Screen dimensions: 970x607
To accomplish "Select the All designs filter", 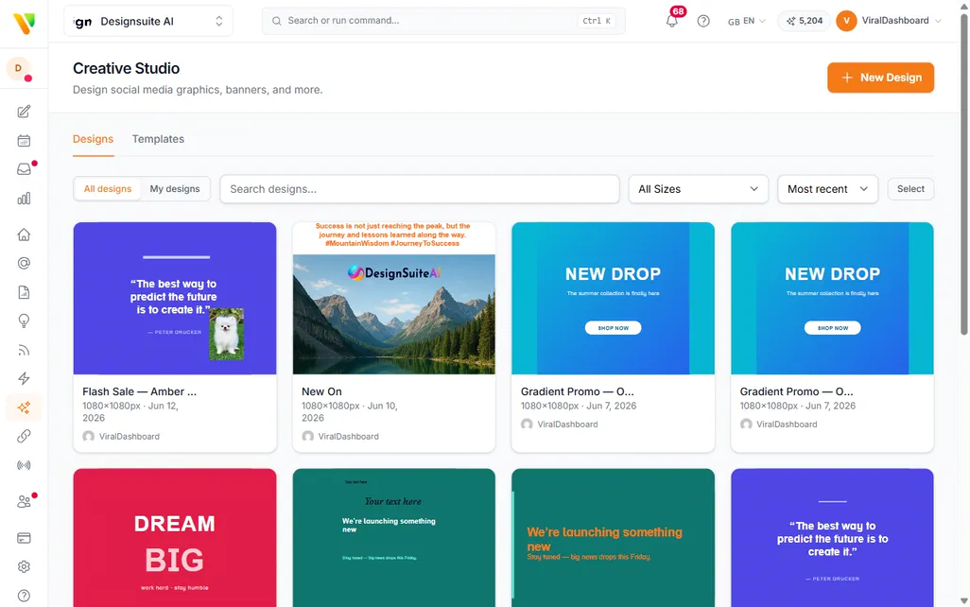I will click(108, 189).
